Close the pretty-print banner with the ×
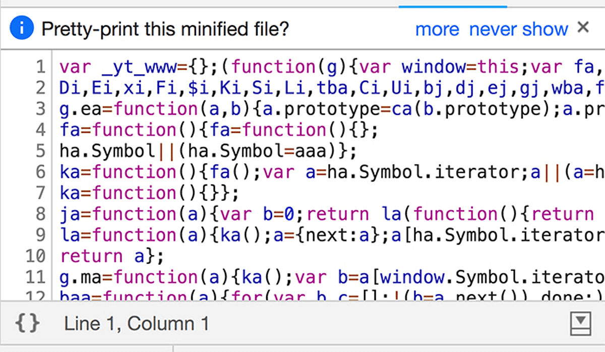The width and height of the screenshot is (605, 352). coord(583,26)
